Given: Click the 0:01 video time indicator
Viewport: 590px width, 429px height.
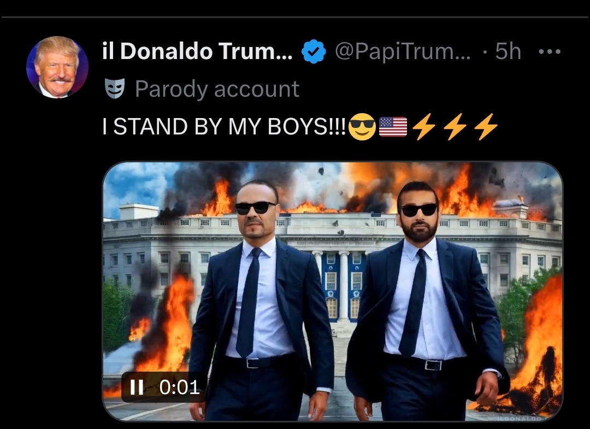Looking at the screenshot, I should 180,387.
